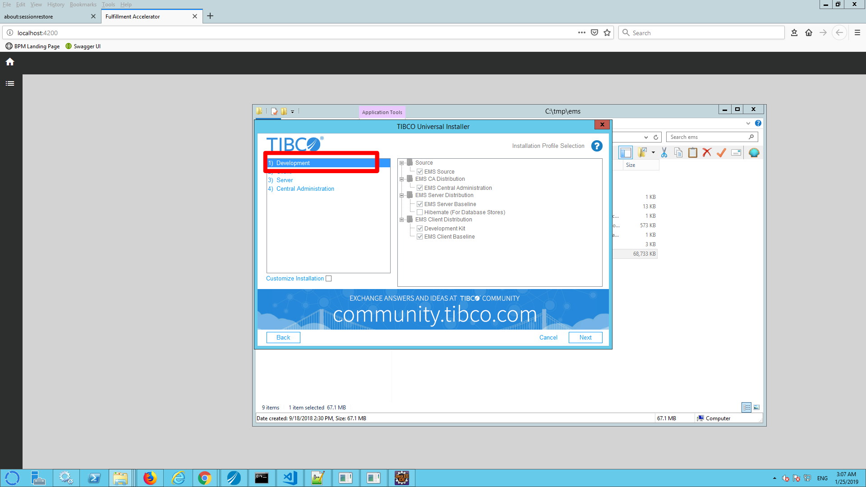Screen dimensions: 866x487
Task: Open the folder options dropdown arrow
Action: 653,153
